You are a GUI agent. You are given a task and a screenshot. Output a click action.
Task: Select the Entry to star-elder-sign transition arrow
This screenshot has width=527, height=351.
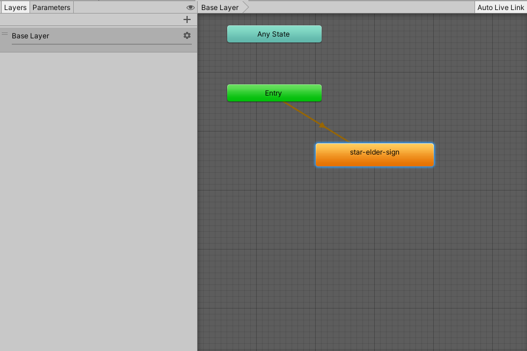pos(322,125)
